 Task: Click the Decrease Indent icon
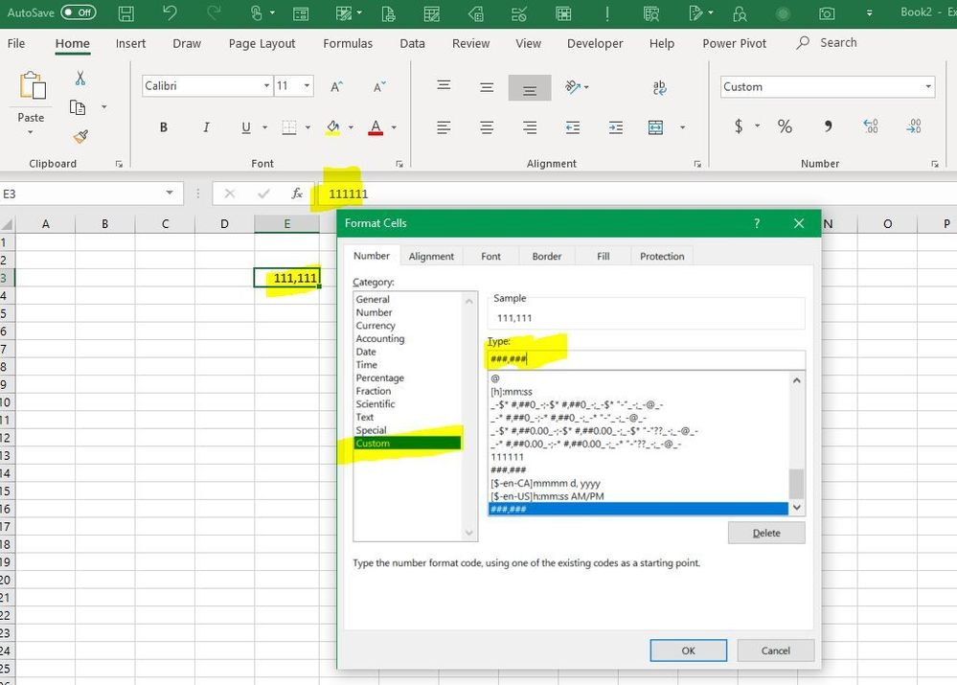(x=573, y=127)
